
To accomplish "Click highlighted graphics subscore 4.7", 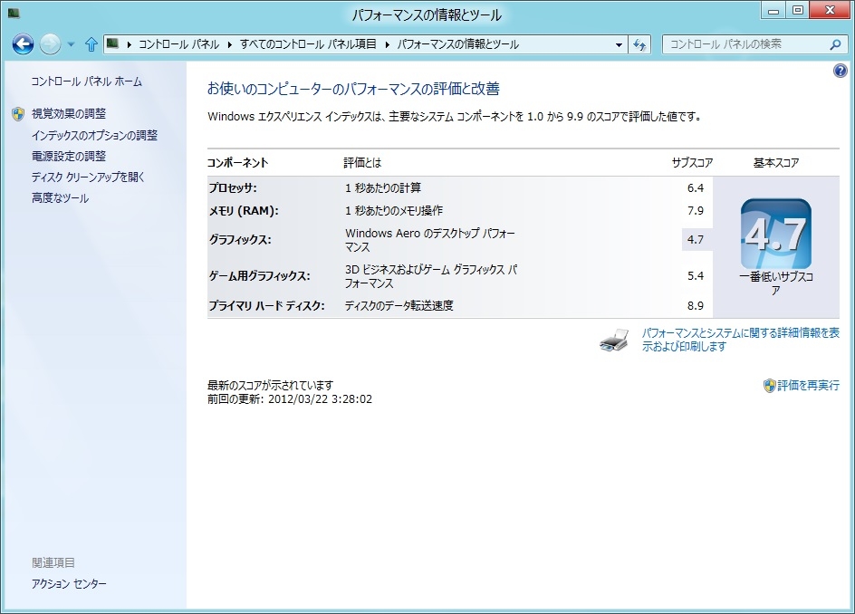I will click(x=696, y=239).
